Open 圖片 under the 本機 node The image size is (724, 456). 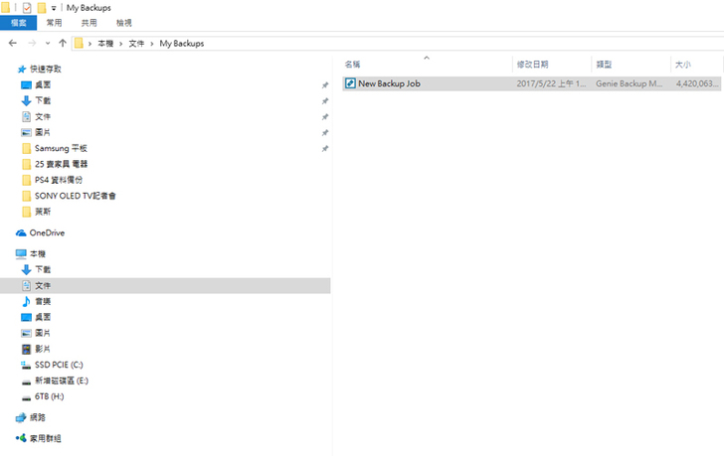(43, 333)
